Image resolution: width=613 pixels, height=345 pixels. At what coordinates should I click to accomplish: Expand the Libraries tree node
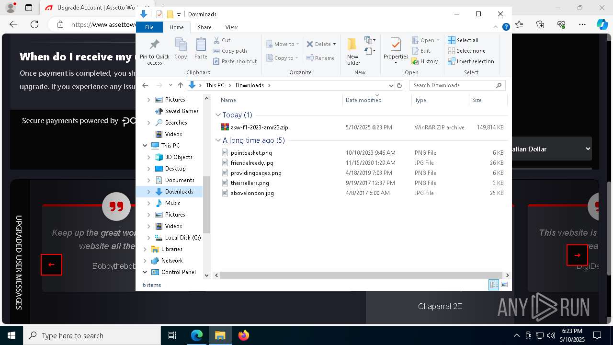tap(145, 249)
